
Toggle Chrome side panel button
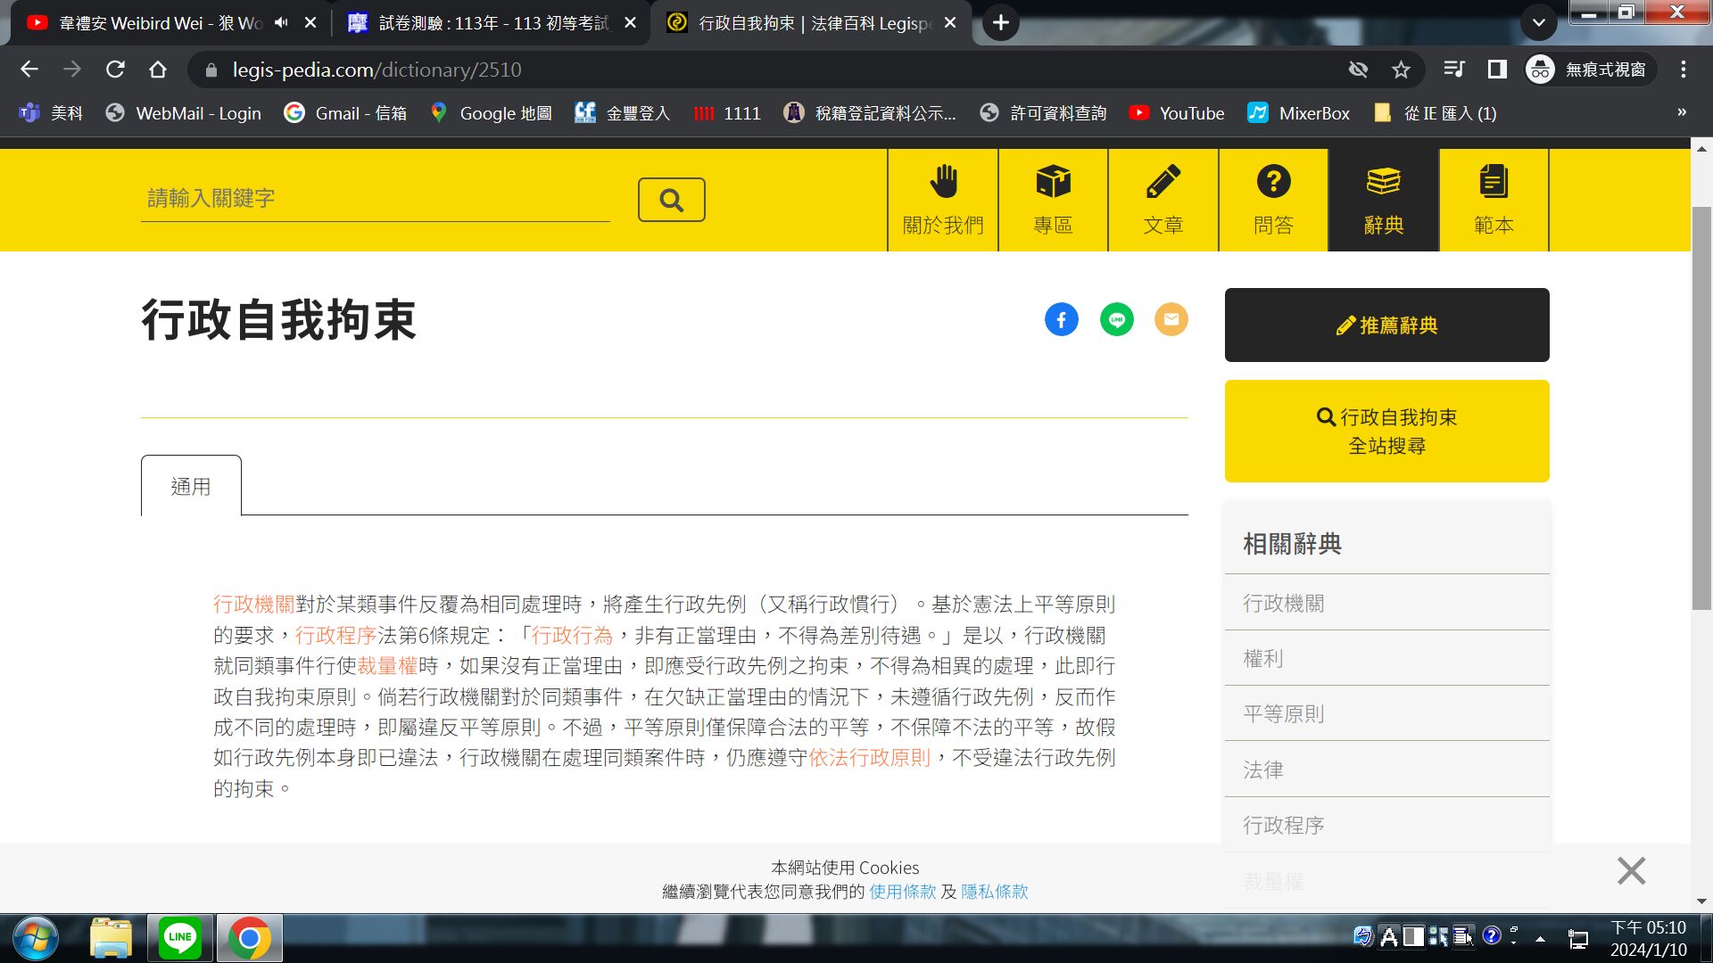pyautogui.click(x=1497, y=70)
